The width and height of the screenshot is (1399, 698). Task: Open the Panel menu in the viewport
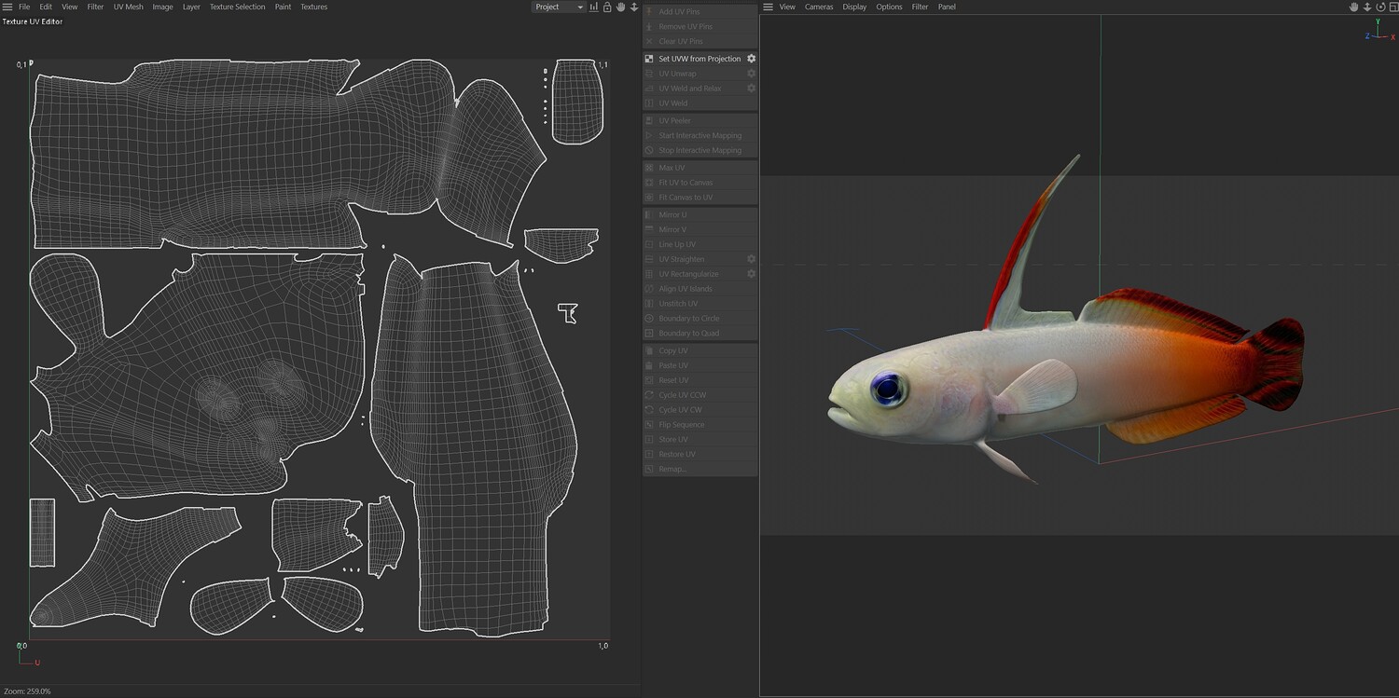(947, 7)
